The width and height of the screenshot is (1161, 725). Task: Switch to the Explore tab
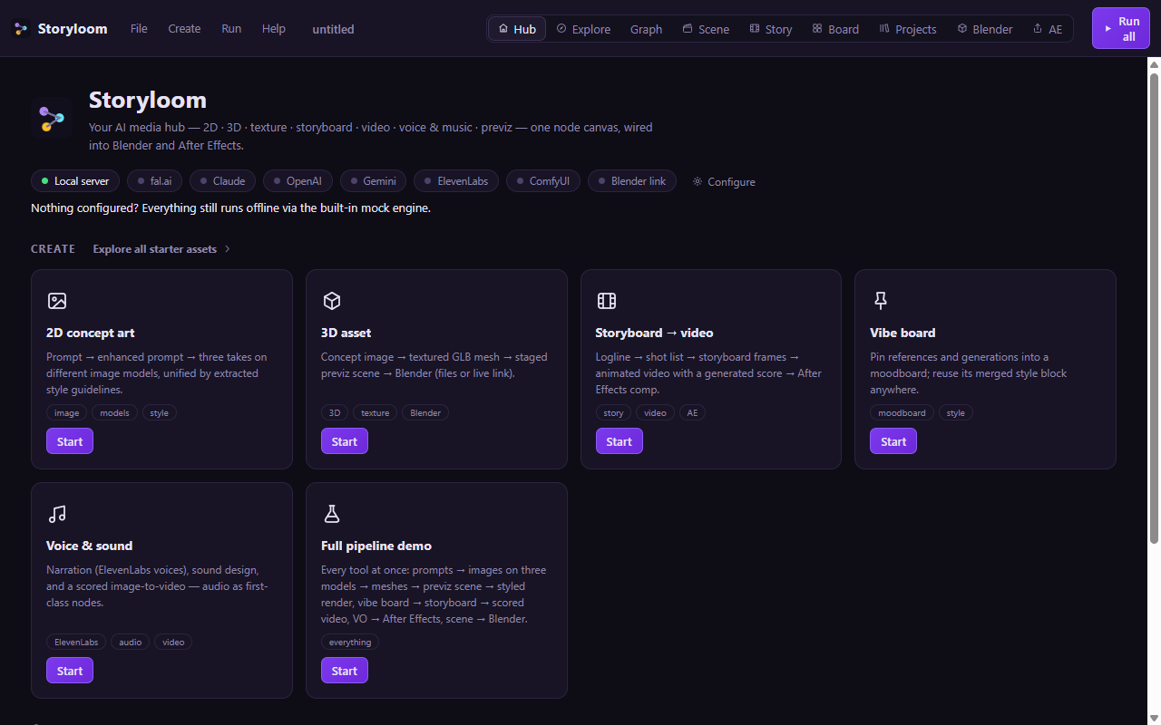click(583, 29)
